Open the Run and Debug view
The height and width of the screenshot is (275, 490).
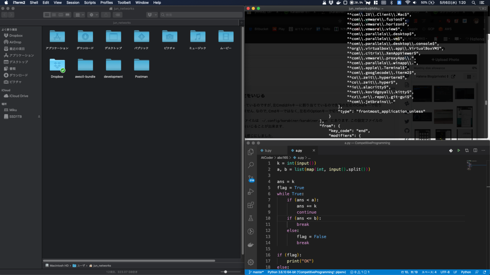click(x=251, y=191)
